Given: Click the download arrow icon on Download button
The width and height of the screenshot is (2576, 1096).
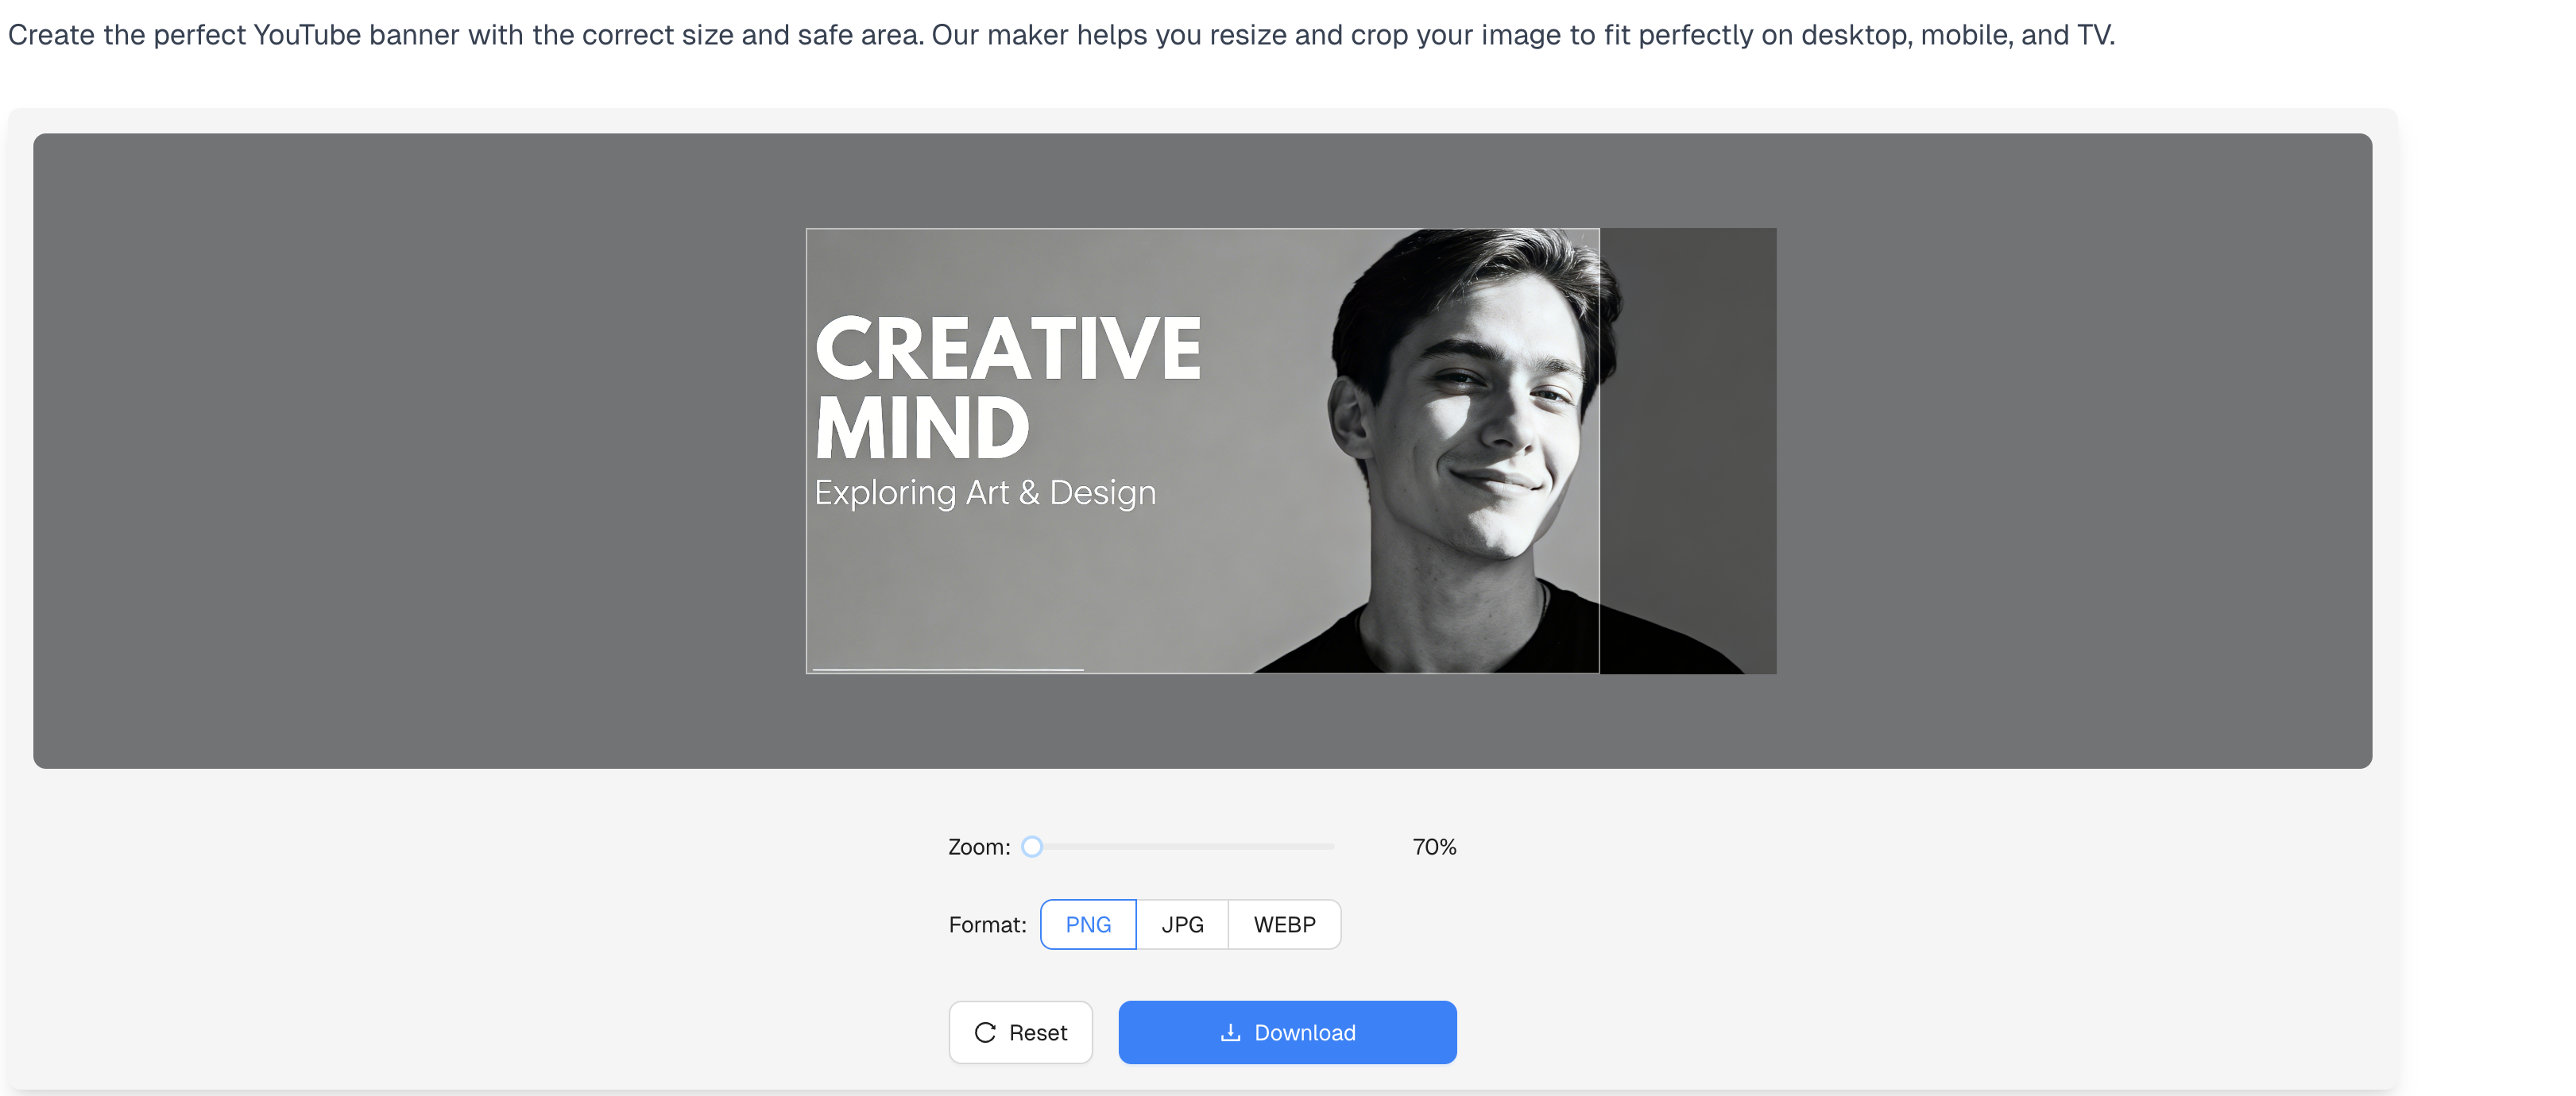Looking at the screenshot, I should tap(1231, 1032).
